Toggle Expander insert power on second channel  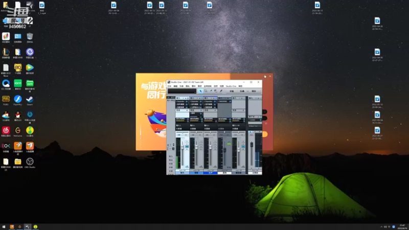pyautogui.click(x=200, y=101)
